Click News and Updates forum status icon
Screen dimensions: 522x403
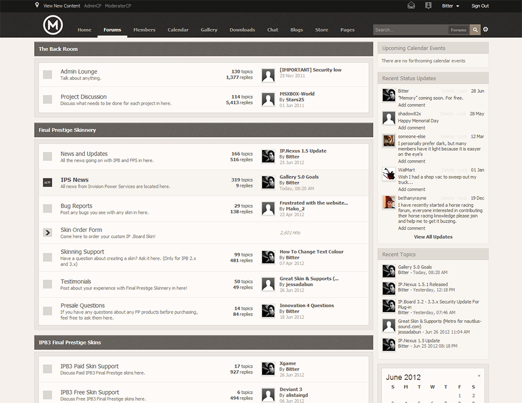48,157
